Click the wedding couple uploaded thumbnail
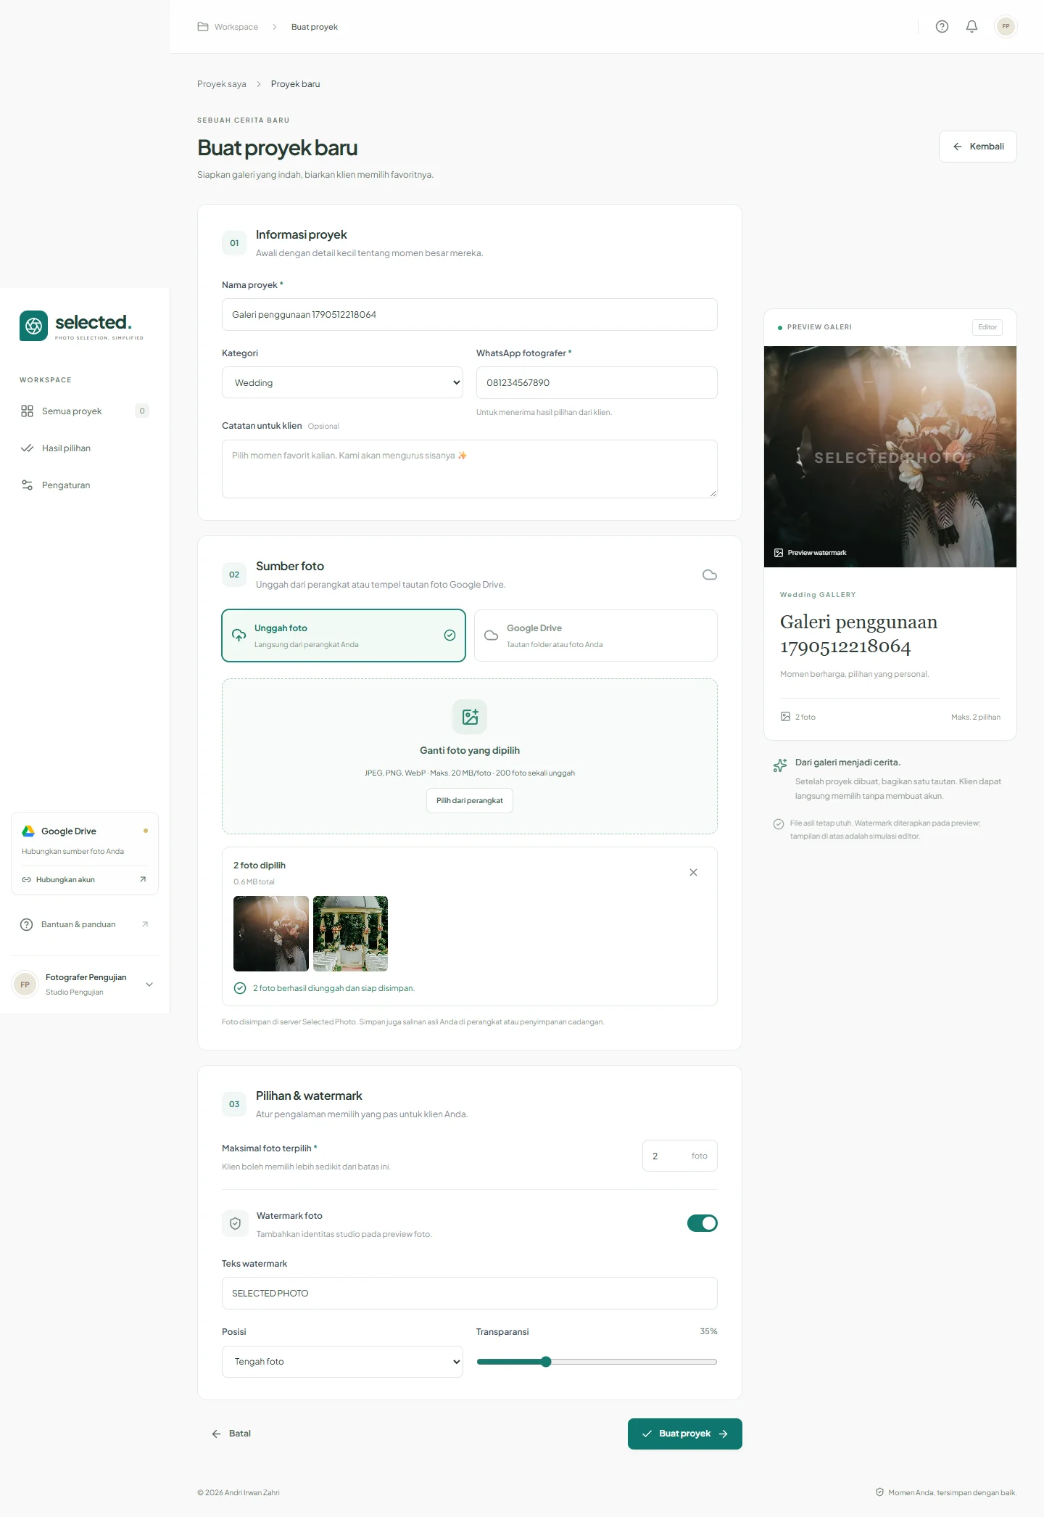The width and height of the screenshot is (1044, 1517). tap(271, 934)
